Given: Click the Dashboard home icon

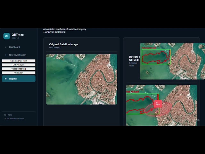Looking at the screenshot, I should tap(6, 47).
